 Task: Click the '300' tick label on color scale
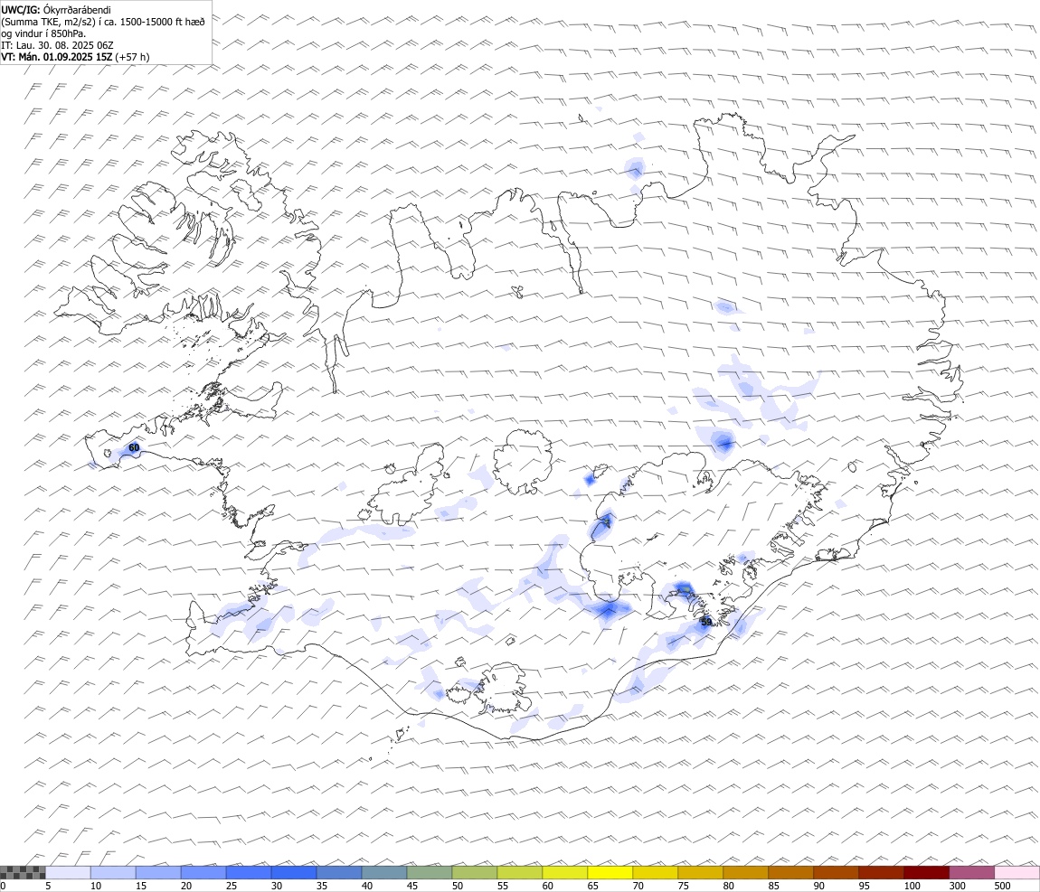pos(957,886)
